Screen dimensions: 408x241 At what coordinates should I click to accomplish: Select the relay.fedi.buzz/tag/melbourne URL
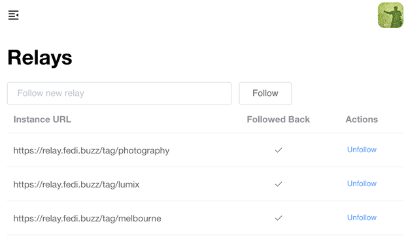point(87,218)
